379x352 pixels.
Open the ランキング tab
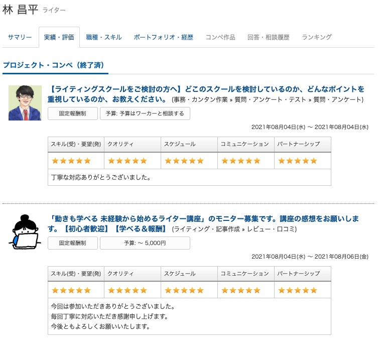point(316,37)
